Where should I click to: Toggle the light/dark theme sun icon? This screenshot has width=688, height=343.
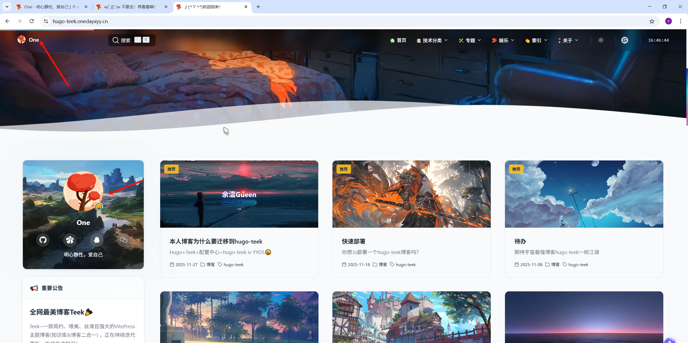click(x=601, y=40)
